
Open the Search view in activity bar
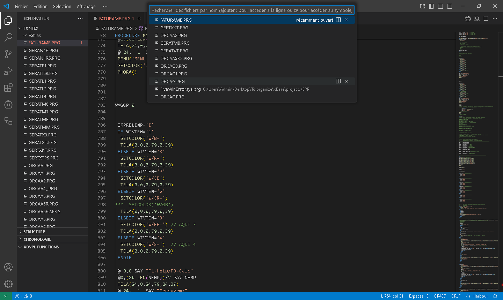tap(8, 37)
